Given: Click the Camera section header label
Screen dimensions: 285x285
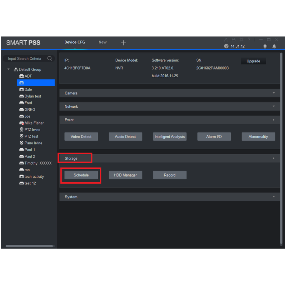Looking at the screenshot, I should (71, 93).
